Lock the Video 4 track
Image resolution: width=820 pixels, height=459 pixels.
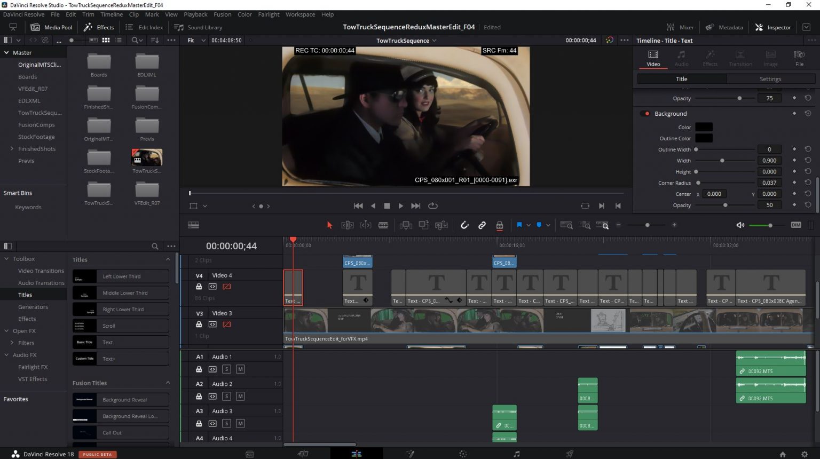199,287
